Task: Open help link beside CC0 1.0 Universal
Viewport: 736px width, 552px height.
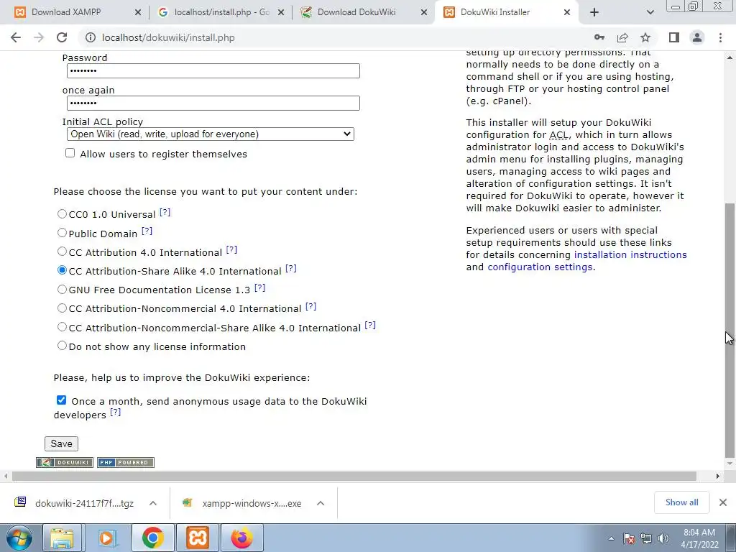Action: click(165, 212)
